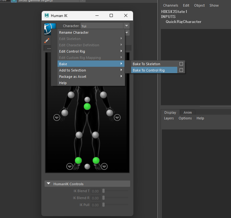
Task: Click the Character name field Yui
Action: click(102, 26)
